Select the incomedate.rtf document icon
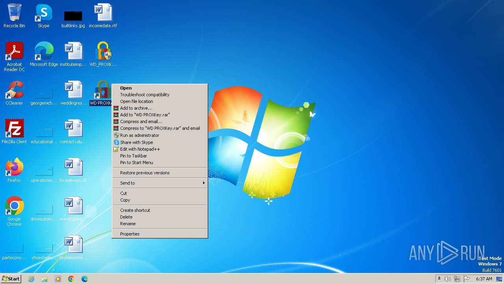This screenshot has width=504, height=284. [x=103, y=16]
